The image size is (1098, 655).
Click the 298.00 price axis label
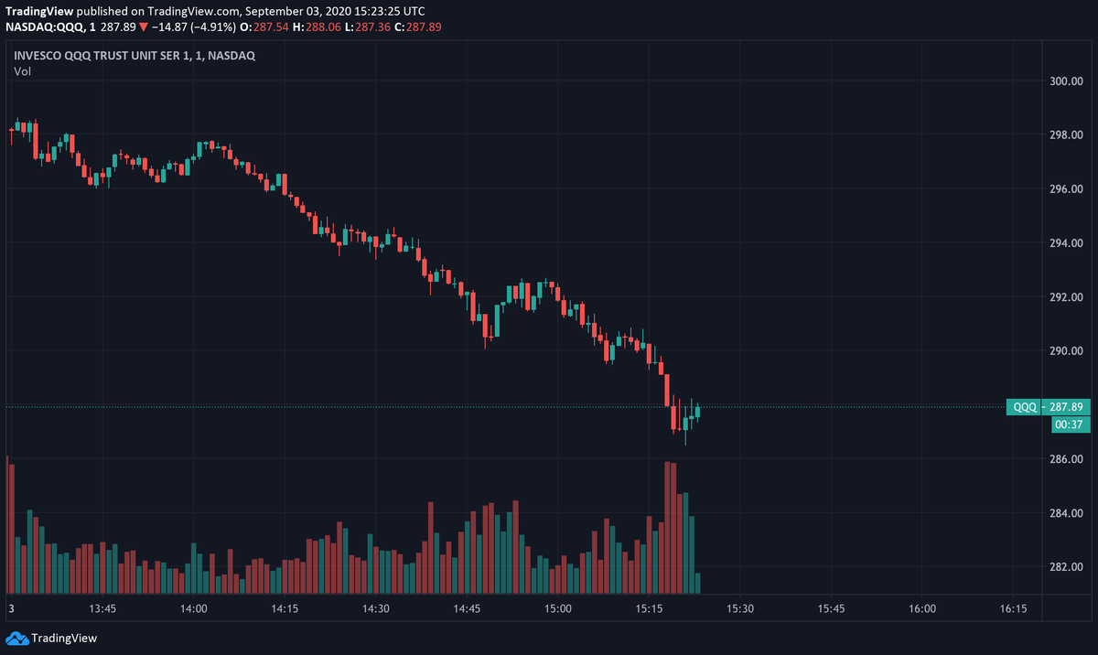coord(1067,135)
